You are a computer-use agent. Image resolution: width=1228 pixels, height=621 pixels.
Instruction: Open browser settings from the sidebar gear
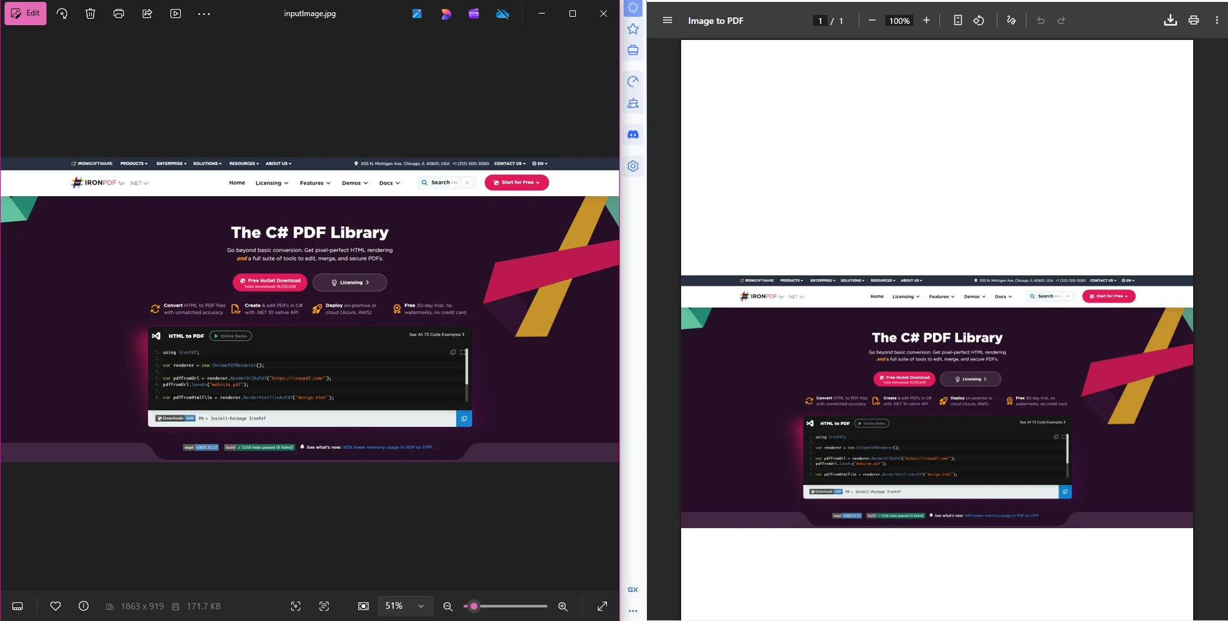[x=633, y=166]
